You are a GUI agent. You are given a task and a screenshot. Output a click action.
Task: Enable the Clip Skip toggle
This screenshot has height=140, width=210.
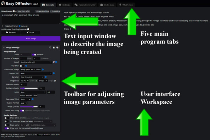(x=22, y=66)
